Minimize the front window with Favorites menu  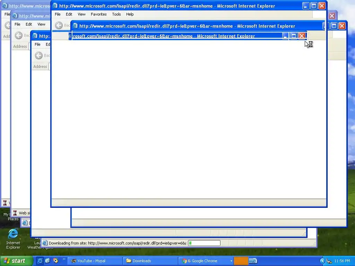[306, 6]
